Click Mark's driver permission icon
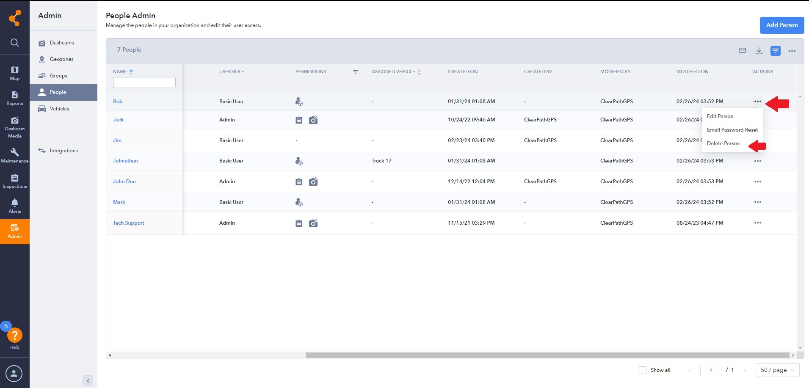 tap(299, 202)
